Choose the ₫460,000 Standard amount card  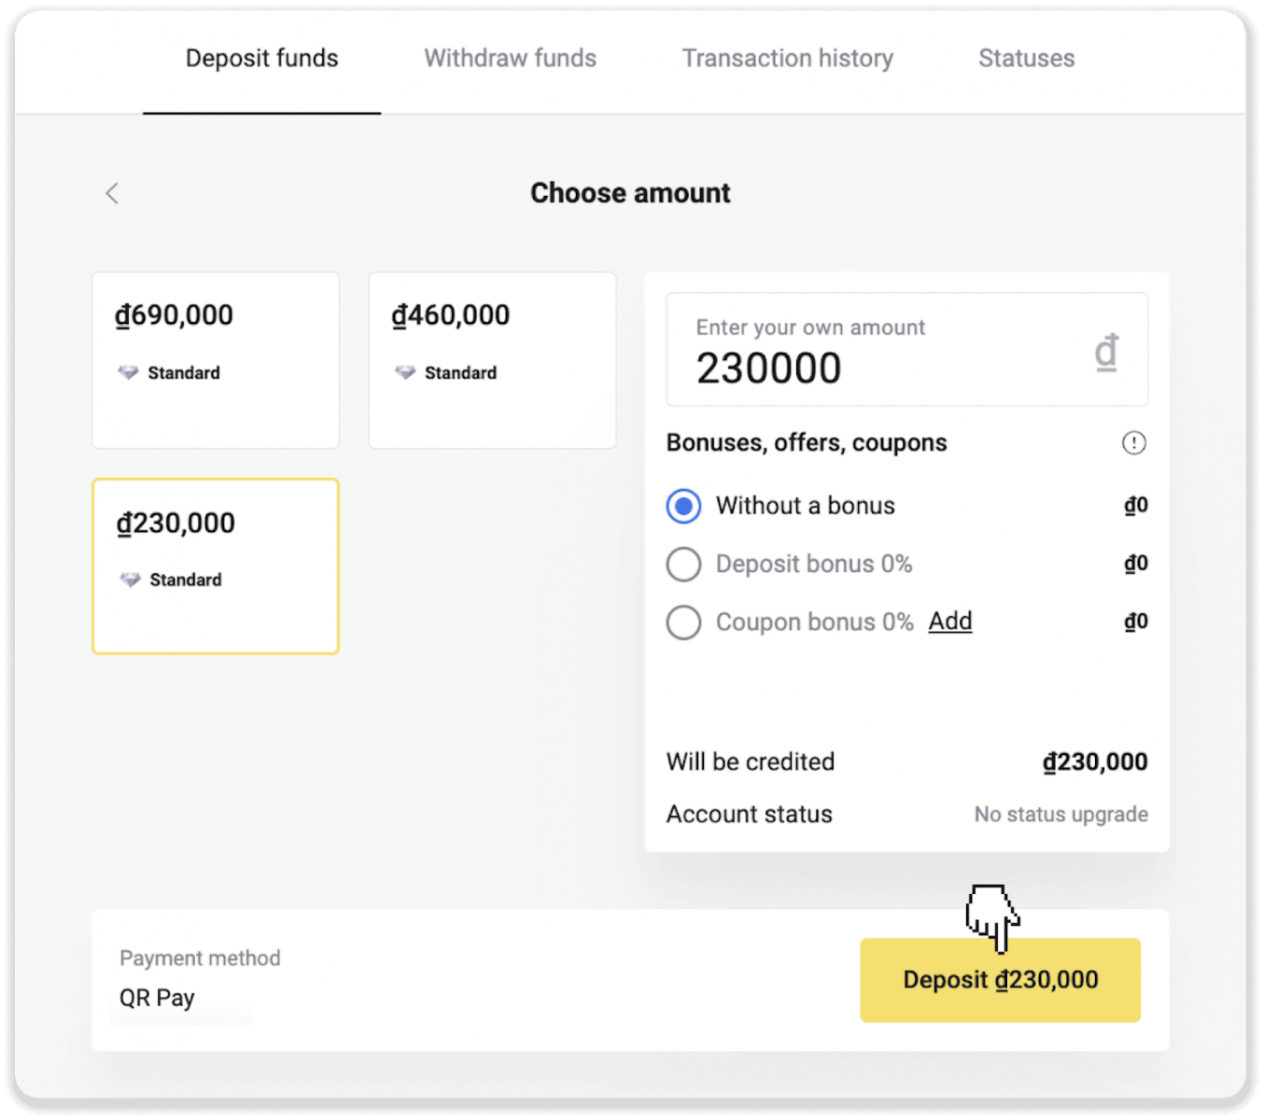click(x=492, y=360)
